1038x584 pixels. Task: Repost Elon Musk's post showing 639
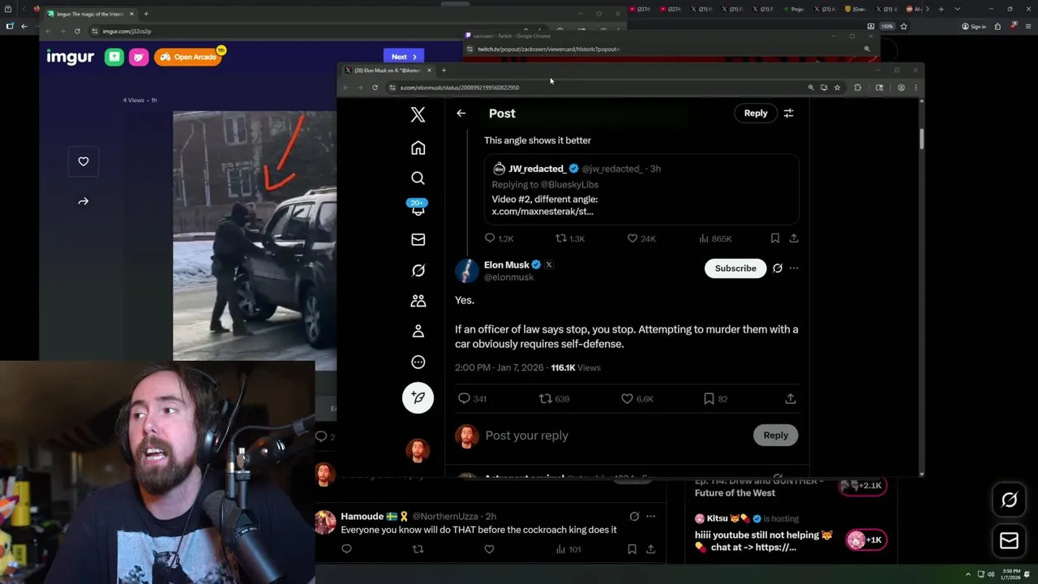pos(554,398)
